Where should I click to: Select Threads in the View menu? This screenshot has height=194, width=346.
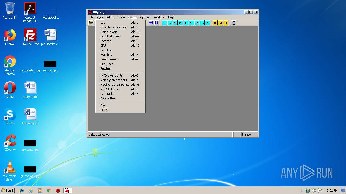click(x=120, y=41)
